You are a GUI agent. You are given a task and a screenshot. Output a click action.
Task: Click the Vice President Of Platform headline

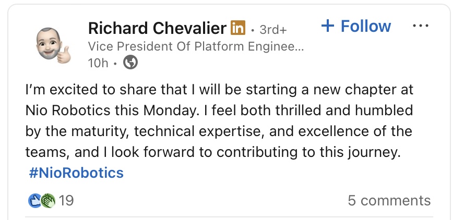point(195,46)
